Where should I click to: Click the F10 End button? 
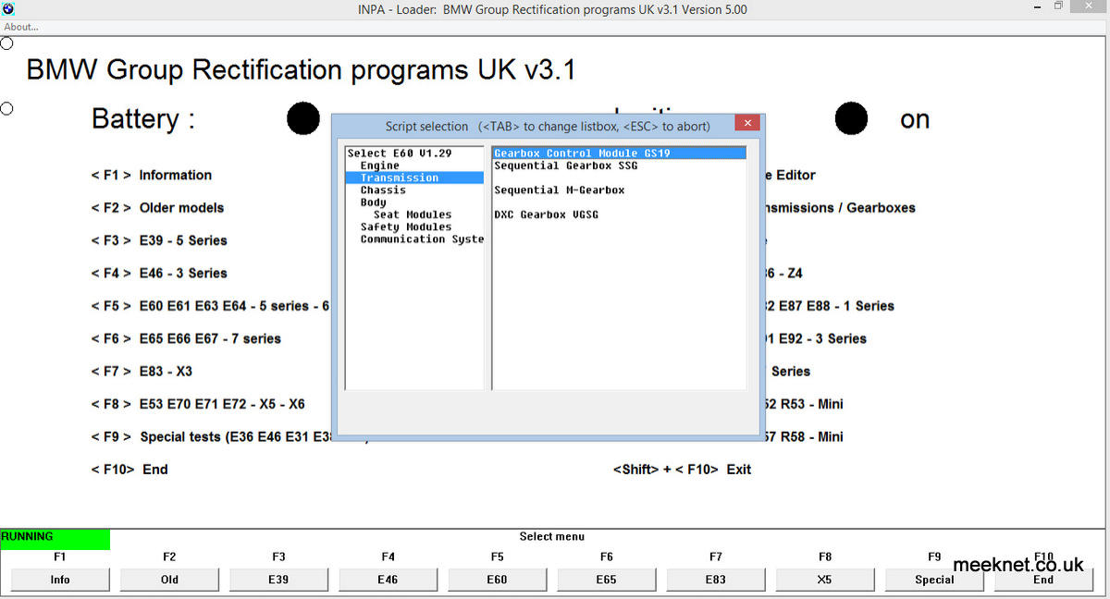point(1042,580)
